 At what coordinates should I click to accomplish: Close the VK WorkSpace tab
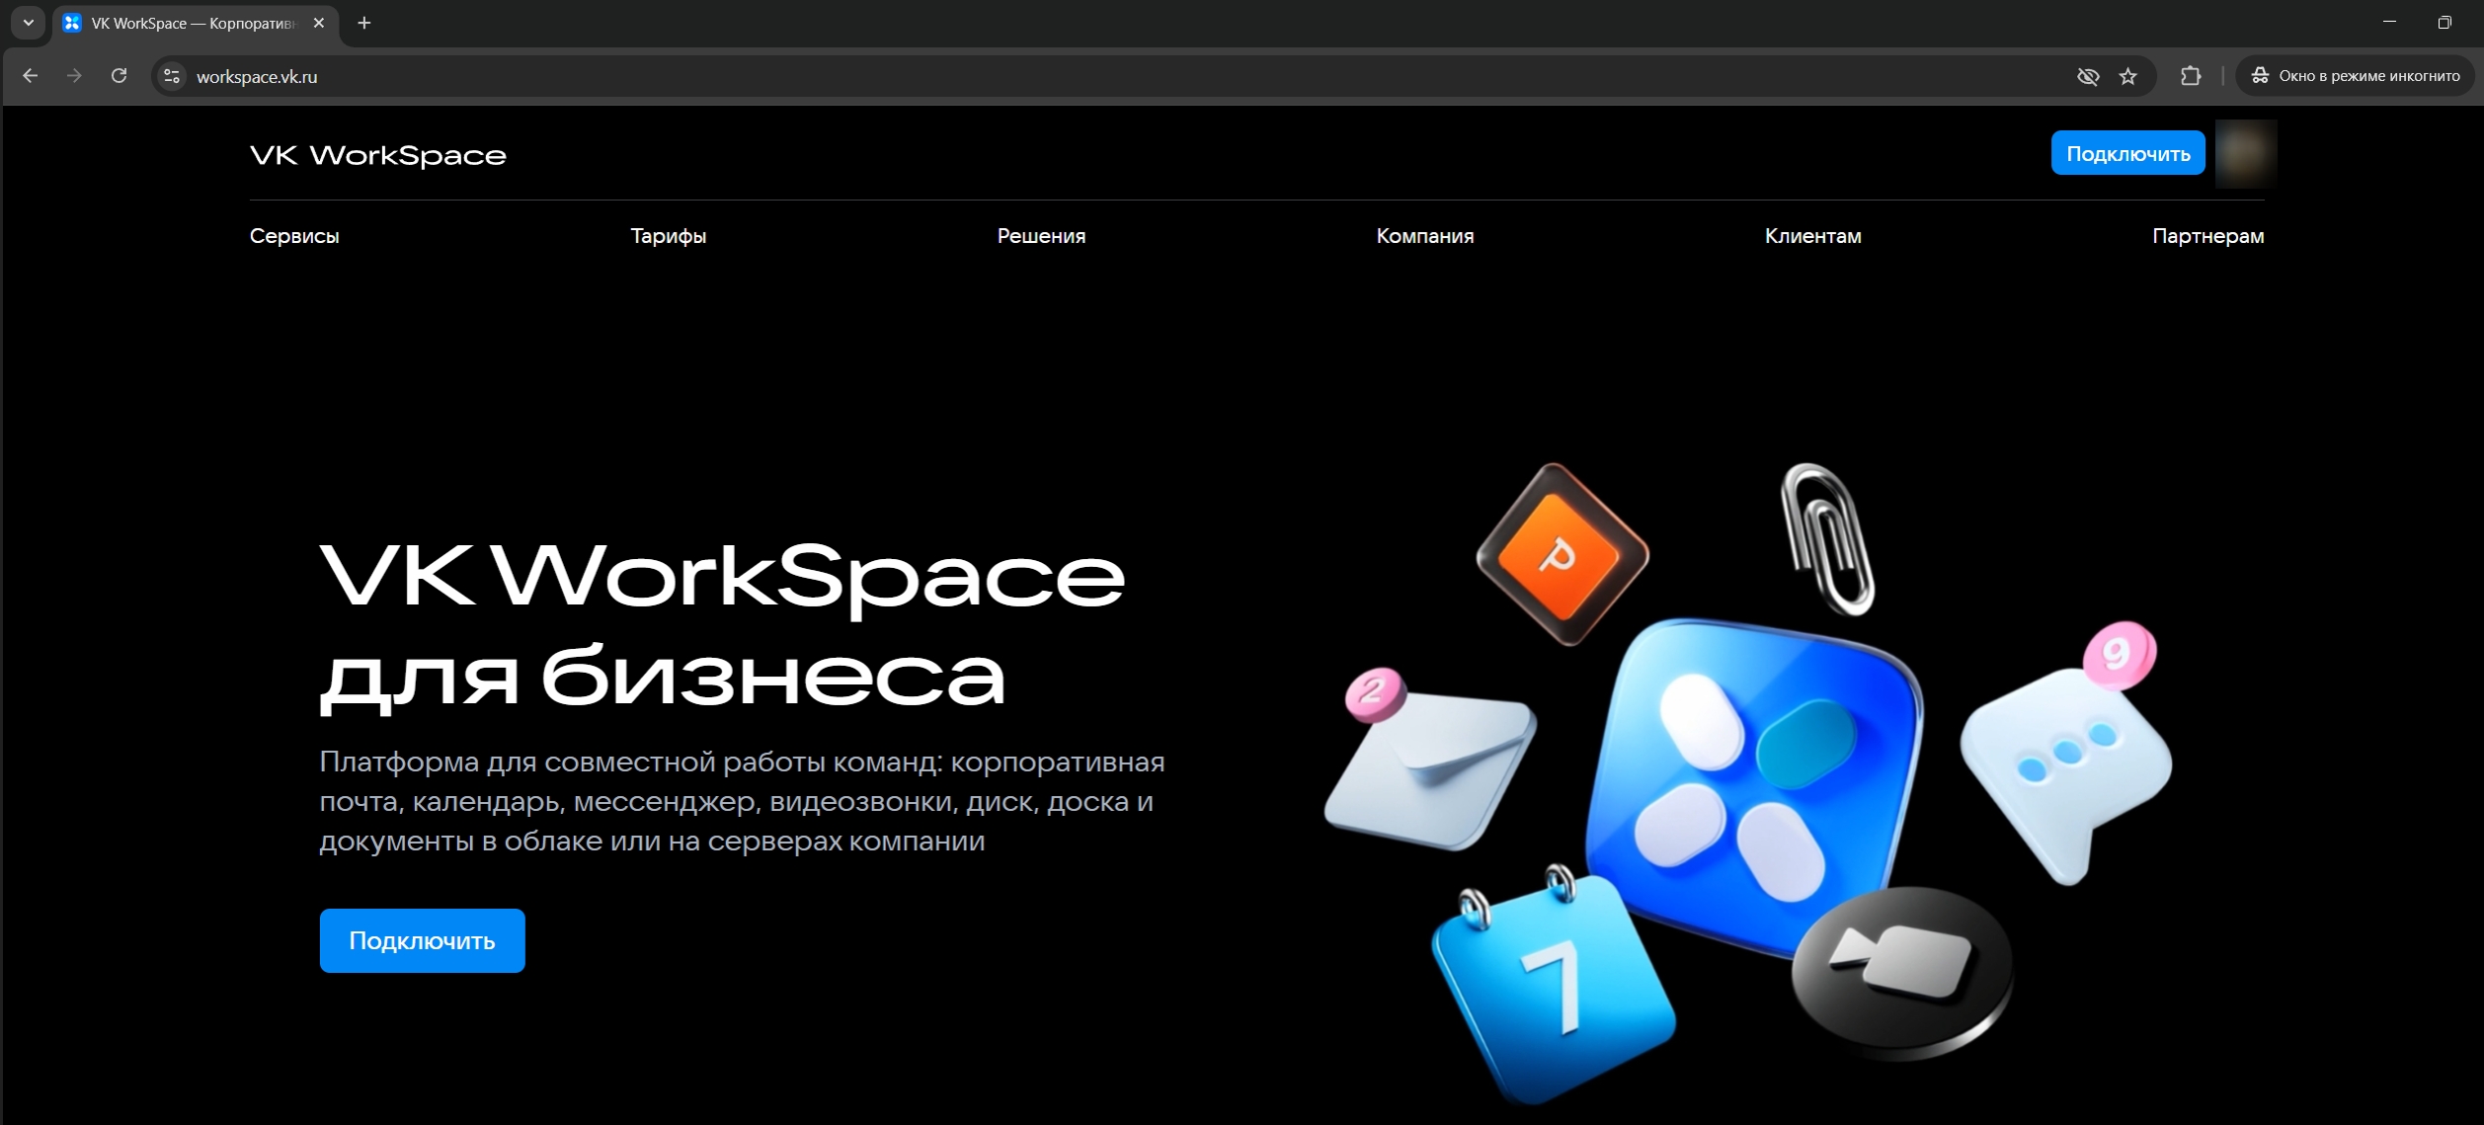(x=318, y=23)
